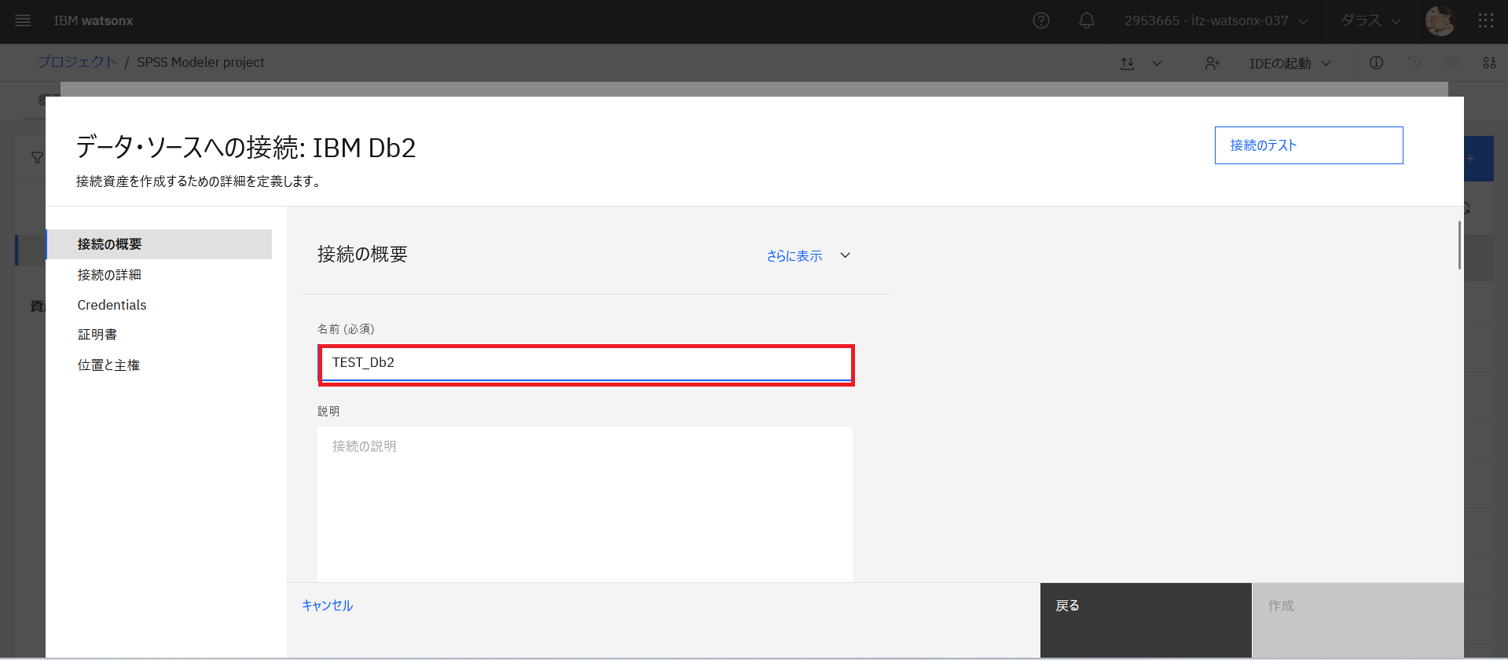The image size is (1508, 660).
Task: Open the help question mark icon
Action: click(1041, 21)
